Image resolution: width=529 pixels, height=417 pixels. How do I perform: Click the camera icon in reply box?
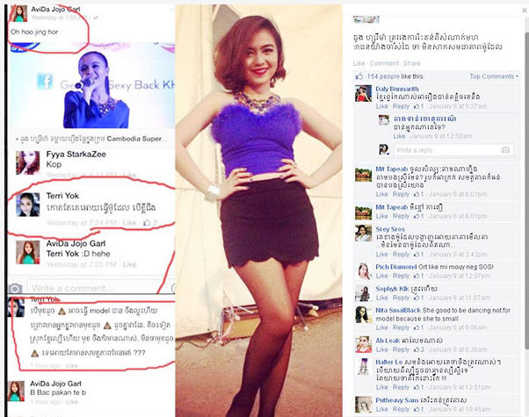505,150
